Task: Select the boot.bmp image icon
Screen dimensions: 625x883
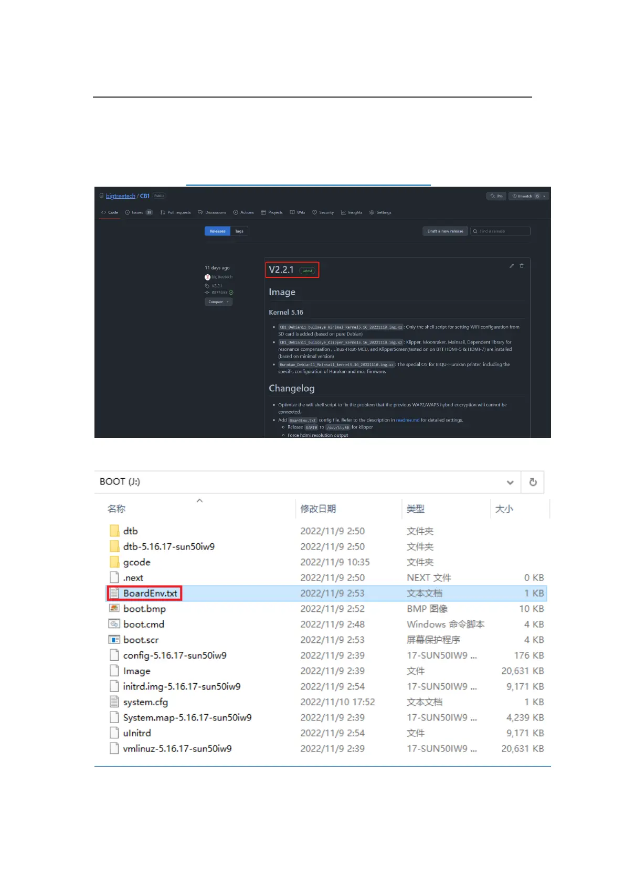Action: (114, 609)
